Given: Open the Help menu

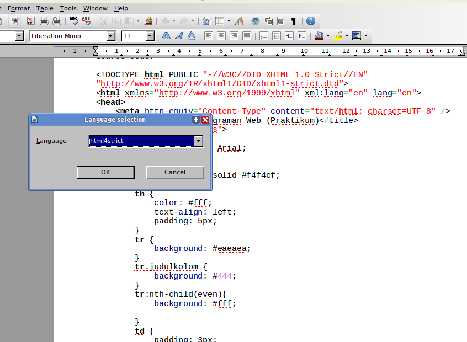Looking at the screenshot, I should pos(121,8).
